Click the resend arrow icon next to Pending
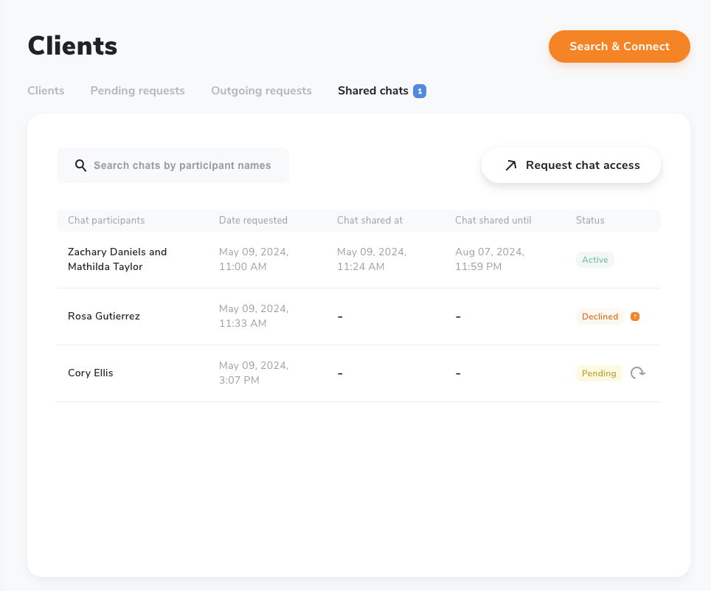 tap(638, 373)
